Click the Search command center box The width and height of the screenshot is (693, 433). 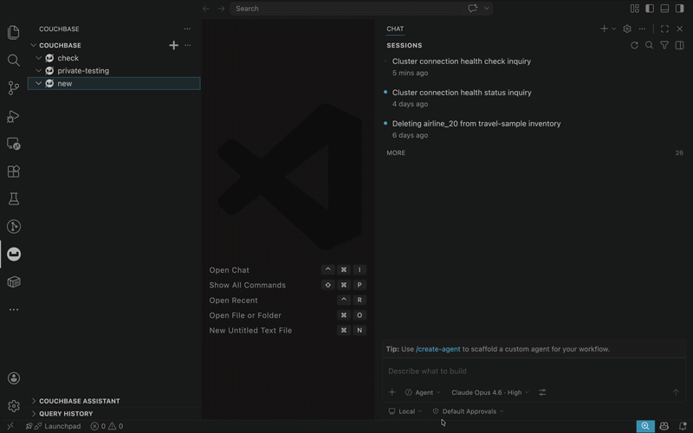click(361, 9)
